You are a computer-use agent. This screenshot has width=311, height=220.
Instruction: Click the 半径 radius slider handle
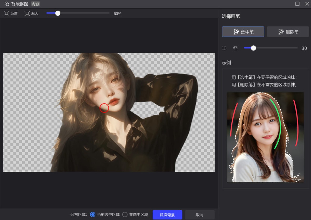253,48
